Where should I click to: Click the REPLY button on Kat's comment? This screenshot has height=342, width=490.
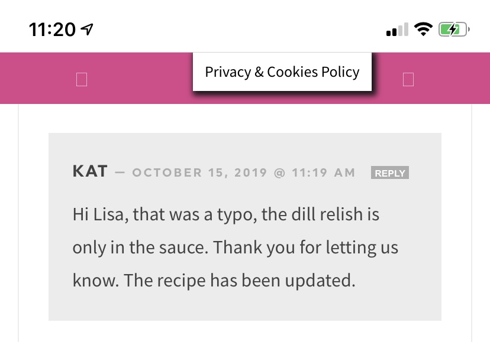pos(389,172)
